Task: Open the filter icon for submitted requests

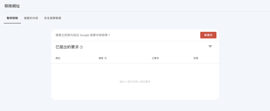Action: (x=210, y=47)
